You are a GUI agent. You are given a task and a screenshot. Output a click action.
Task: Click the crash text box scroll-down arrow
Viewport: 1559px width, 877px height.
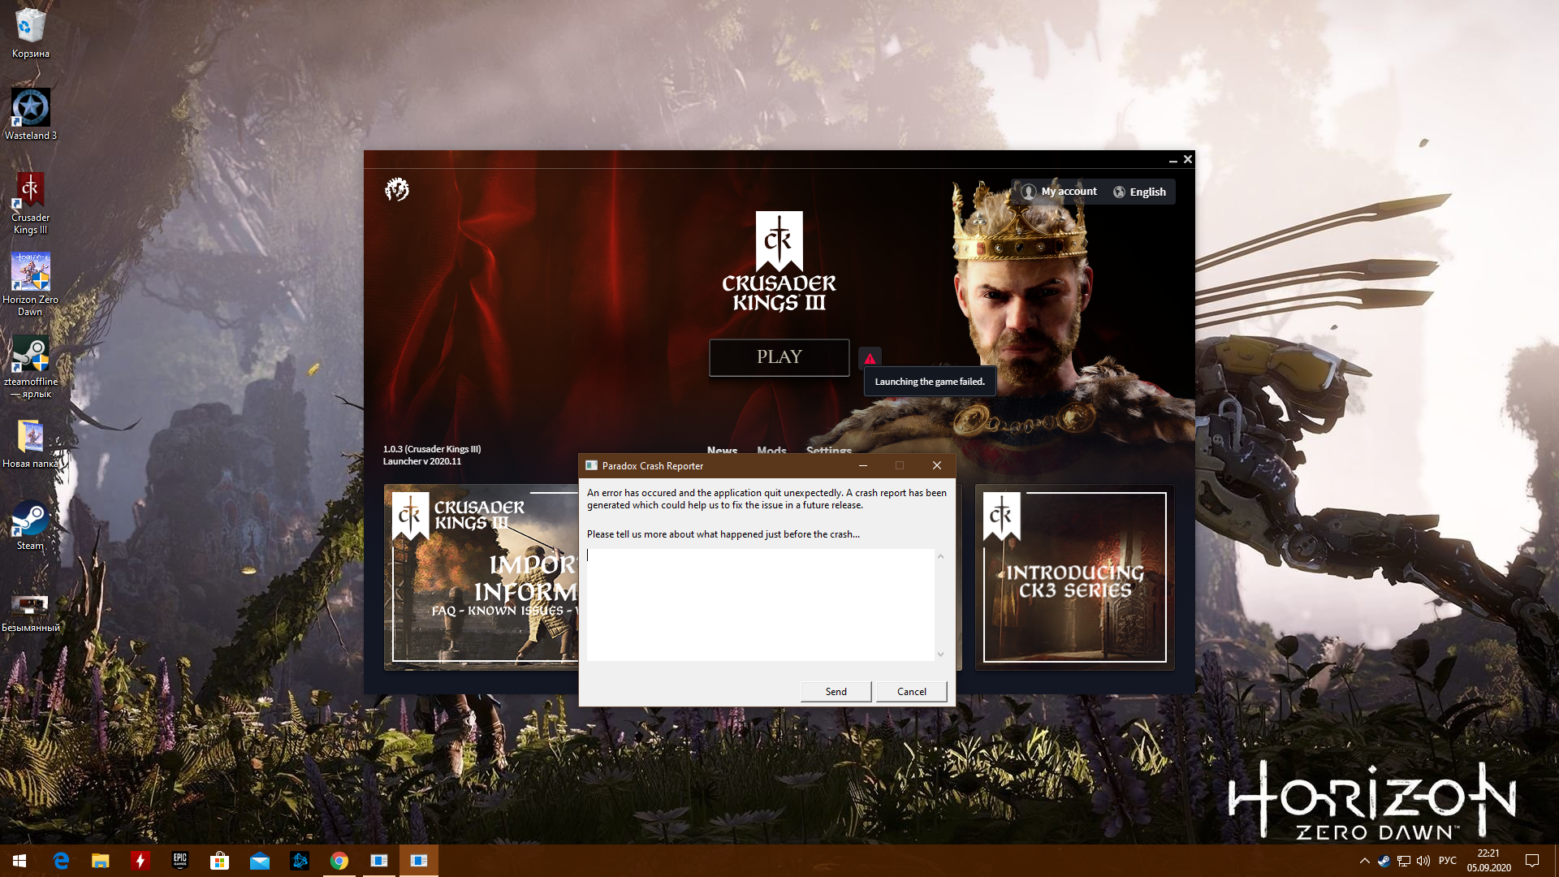tap(940, 654)
